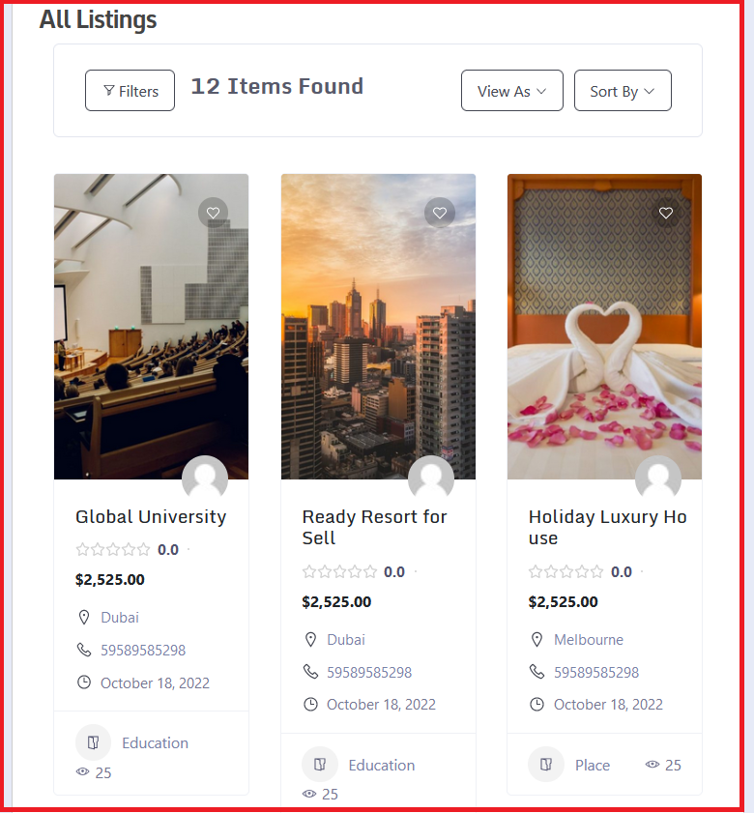Click Ready Resort author avatar icon
This screenshot has width=754, height=813.
[431, 479]
